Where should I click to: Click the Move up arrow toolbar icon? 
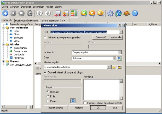(39, 13)
